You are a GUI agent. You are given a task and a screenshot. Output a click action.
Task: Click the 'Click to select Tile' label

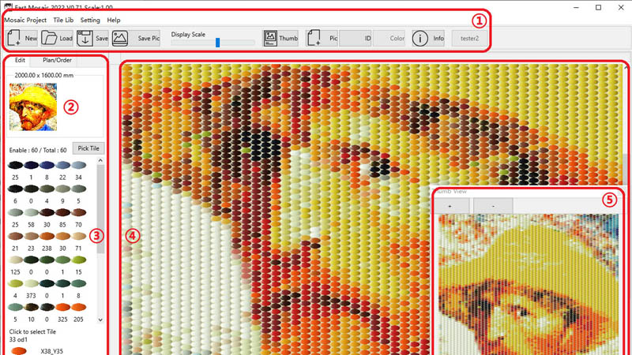[x=32, y=331]
